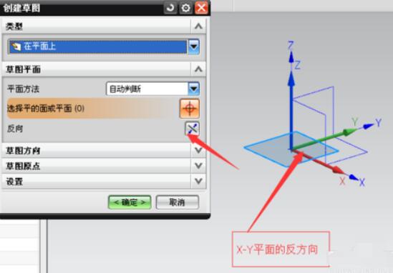Click the 平面方法 label

(x=24, y=89)
